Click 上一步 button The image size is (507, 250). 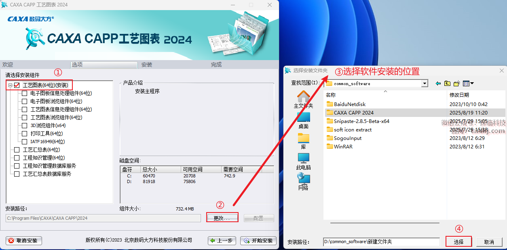[x=222, y=241]
